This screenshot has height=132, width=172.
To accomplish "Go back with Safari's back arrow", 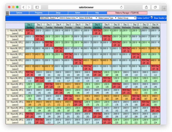I will 24,7.
